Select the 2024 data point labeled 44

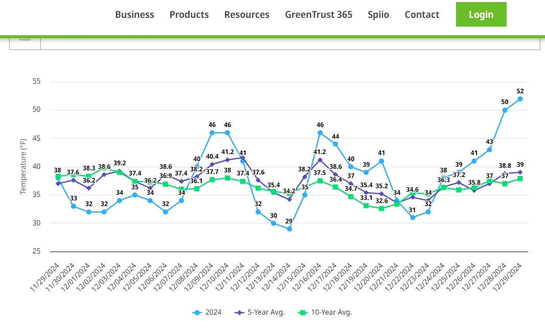click(335, 144)
